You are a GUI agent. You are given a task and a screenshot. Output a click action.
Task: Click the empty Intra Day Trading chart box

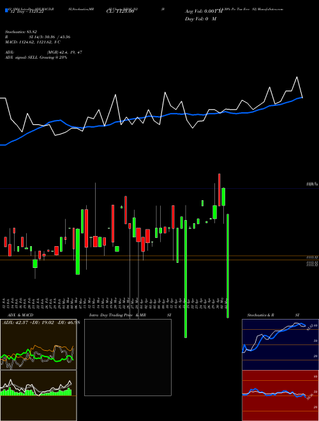[128, 357]
